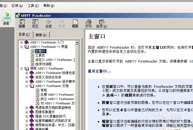Click the 后退 (Back) arrow button
This screenshot has height=130, width=193.
point(48,24)
